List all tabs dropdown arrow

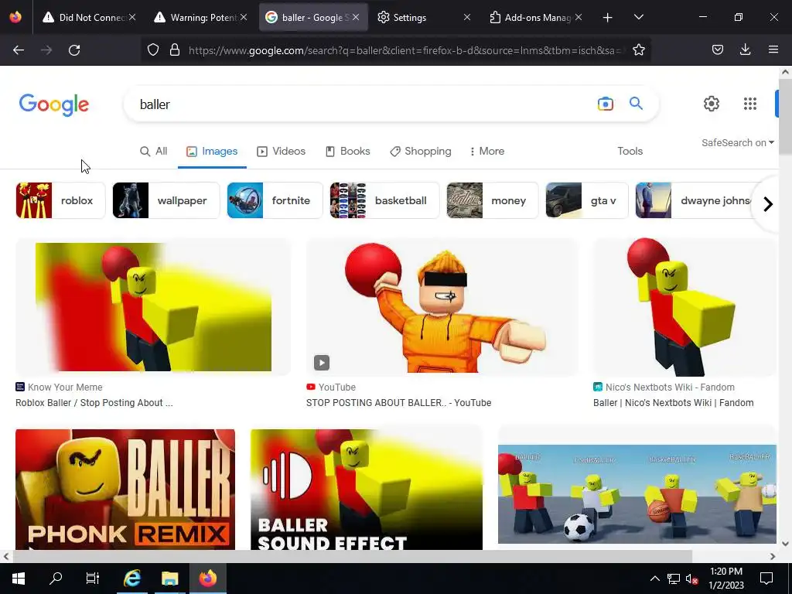(x=638, y=17)
